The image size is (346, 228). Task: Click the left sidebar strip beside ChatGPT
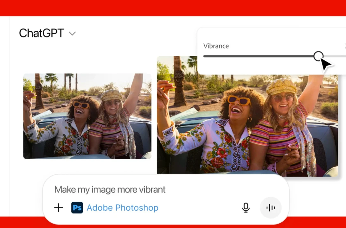click(4, 114)
